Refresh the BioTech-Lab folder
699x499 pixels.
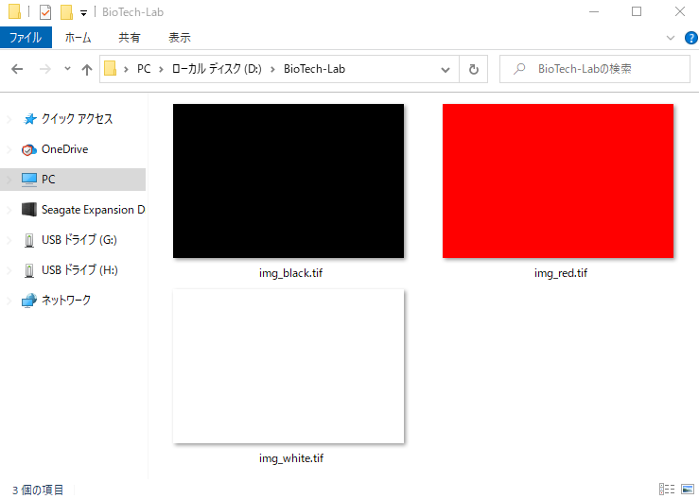click(x=474, y=69)
